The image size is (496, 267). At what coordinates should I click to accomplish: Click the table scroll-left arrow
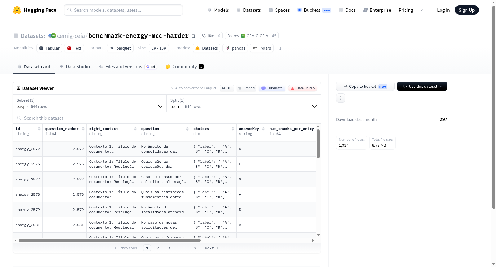15,240
